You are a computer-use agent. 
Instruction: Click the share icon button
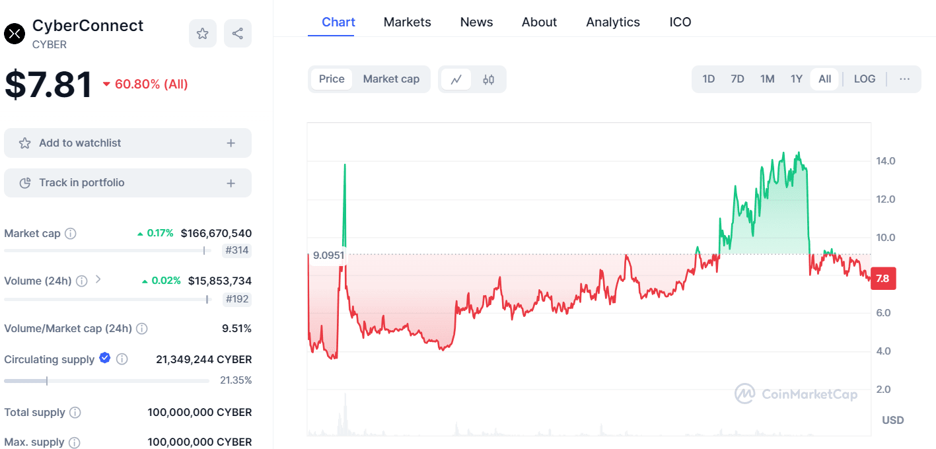coord(238,34)
